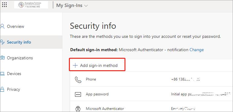Image resolution: width=233 pixels, height=112 pixels.
Task: Click the plus icon for adding a method
Action: pos(75,65)
